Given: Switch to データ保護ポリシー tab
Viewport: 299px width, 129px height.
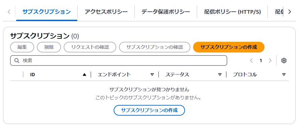Looking at the screenshot, I should tap(166, 12).
